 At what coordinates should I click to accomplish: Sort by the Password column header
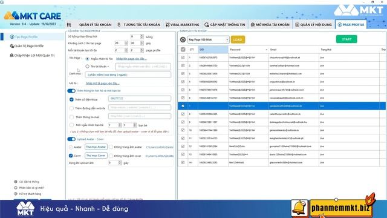(x=249, y=50)
